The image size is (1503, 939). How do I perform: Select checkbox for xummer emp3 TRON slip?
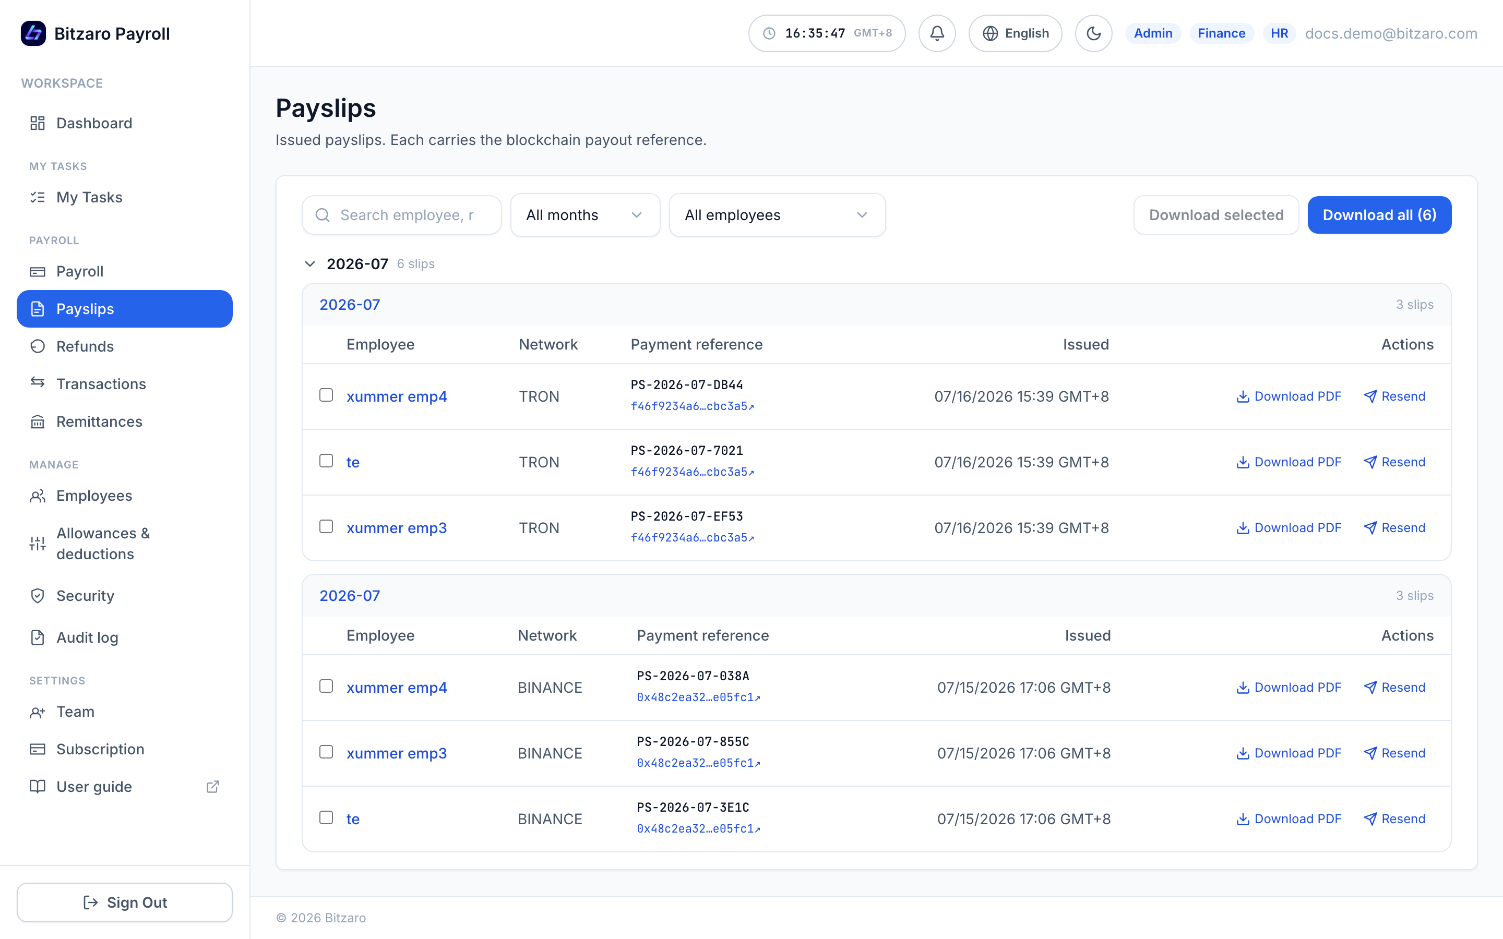[326, 527]
